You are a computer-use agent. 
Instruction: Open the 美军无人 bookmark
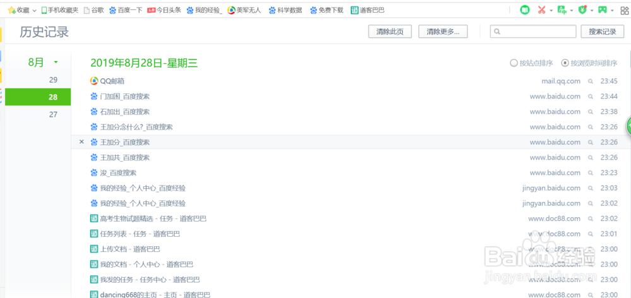(x=244, y=10)
